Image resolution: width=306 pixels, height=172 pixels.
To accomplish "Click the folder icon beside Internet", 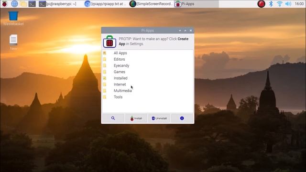I will coord(105,85).
